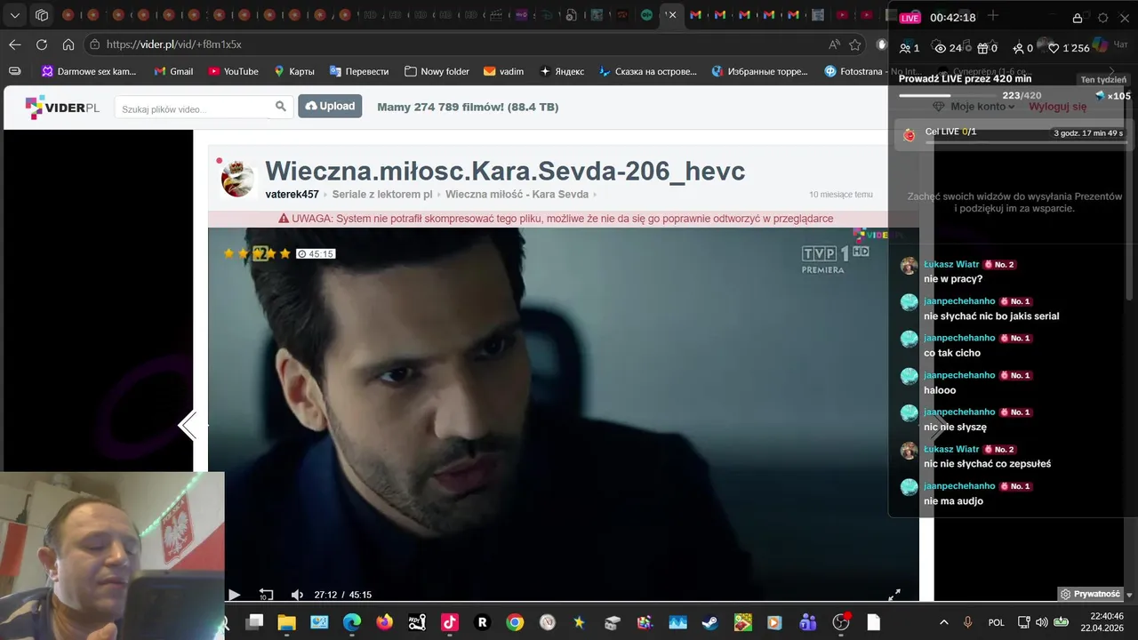Open Microsoft Edge from taskbar
Image resolution: width=1138 pixels, height=640 pixels.
[x=352, y=622]
